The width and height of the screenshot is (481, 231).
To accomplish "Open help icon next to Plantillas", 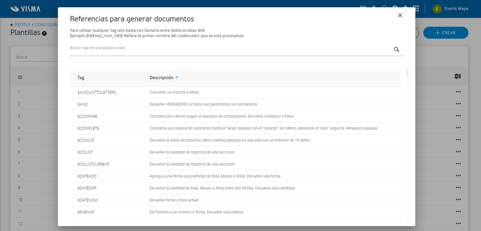I will [x=44, y=33].
